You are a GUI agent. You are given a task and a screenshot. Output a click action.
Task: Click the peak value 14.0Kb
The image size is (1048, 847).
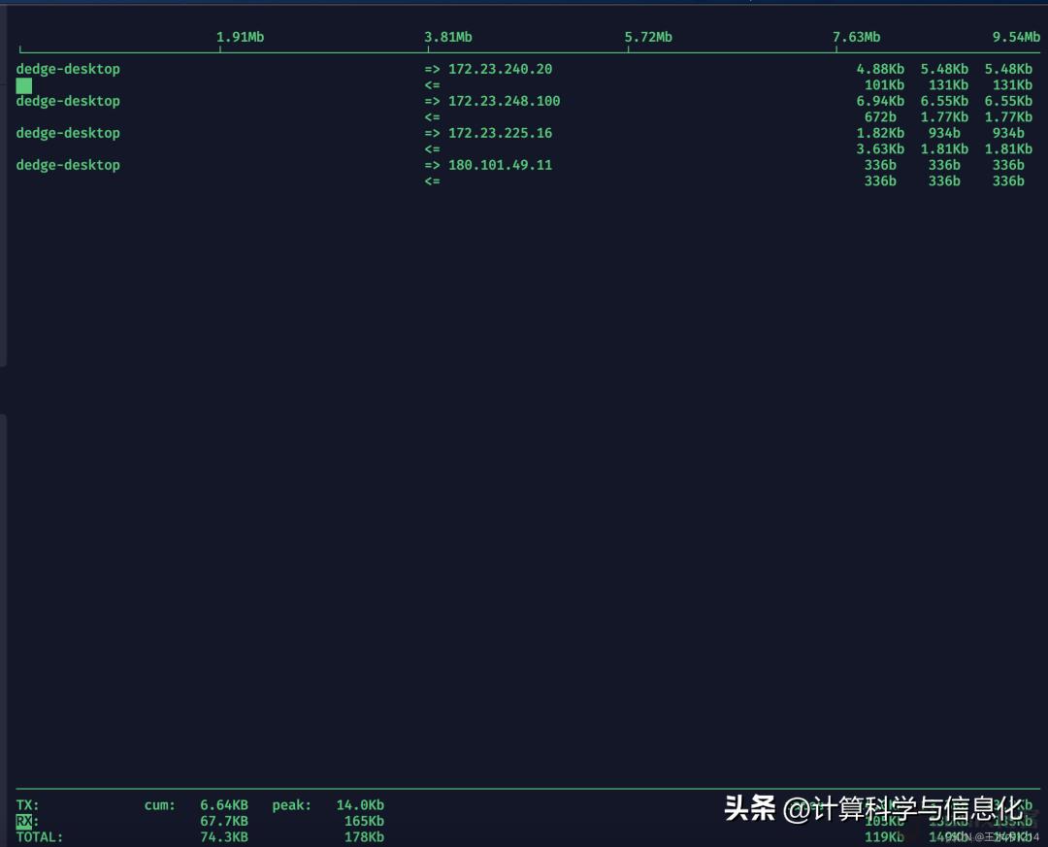click(360, 804)
